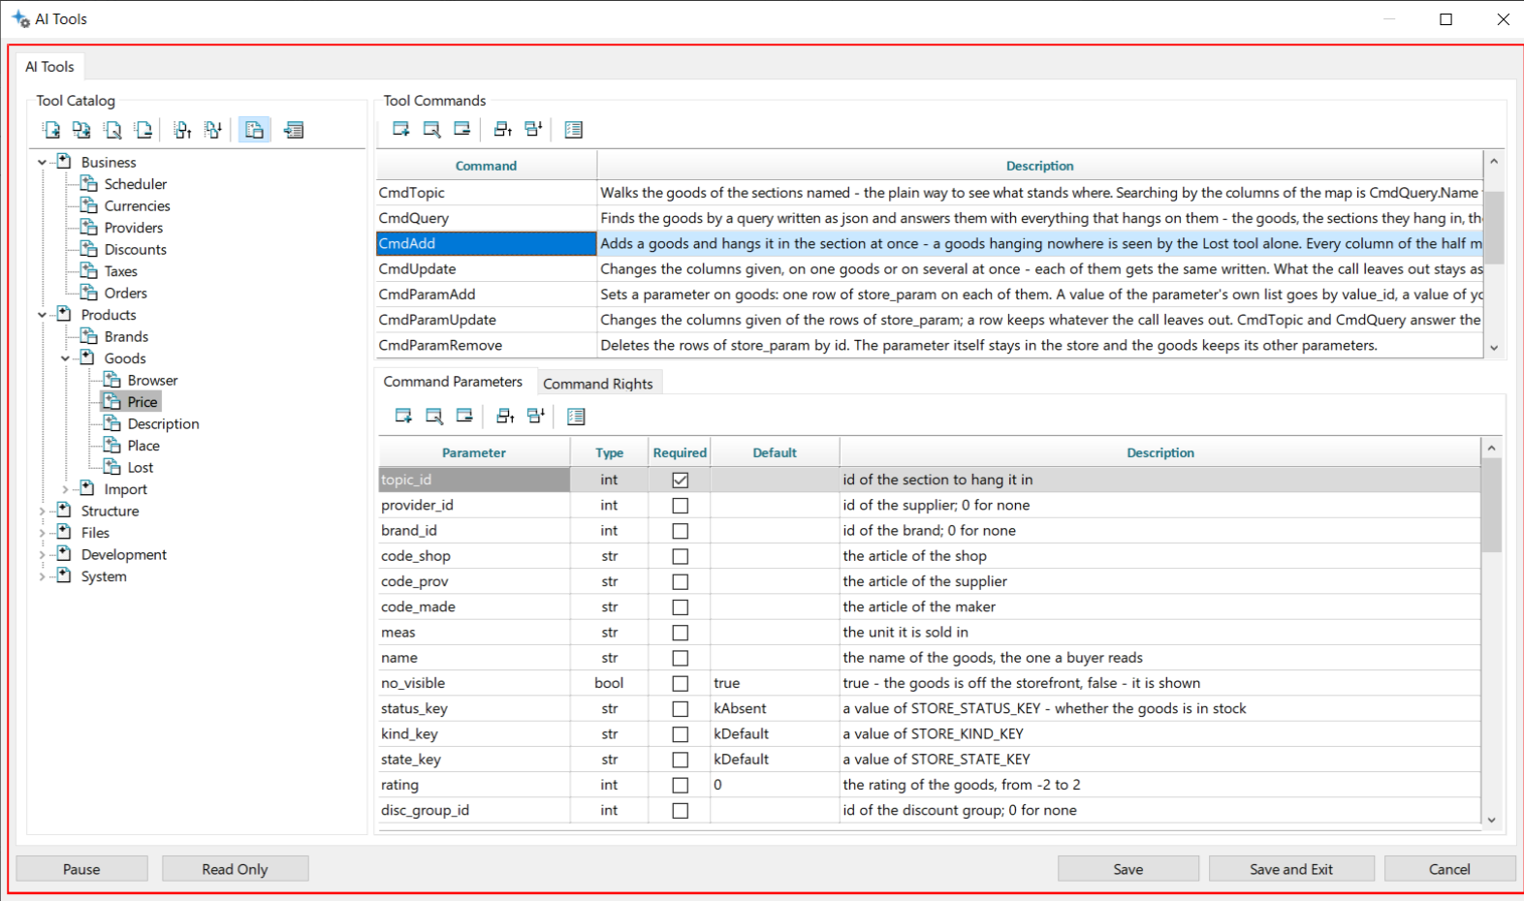The image size is (1524, 901).
Task: Click the Command Parameters vertical scrollbar thumb
Action: pyautogui.click(x=1491, y=506)
